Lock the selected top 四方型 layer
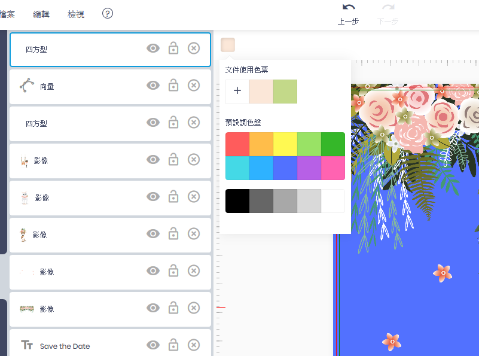 (x=173, y=48)
